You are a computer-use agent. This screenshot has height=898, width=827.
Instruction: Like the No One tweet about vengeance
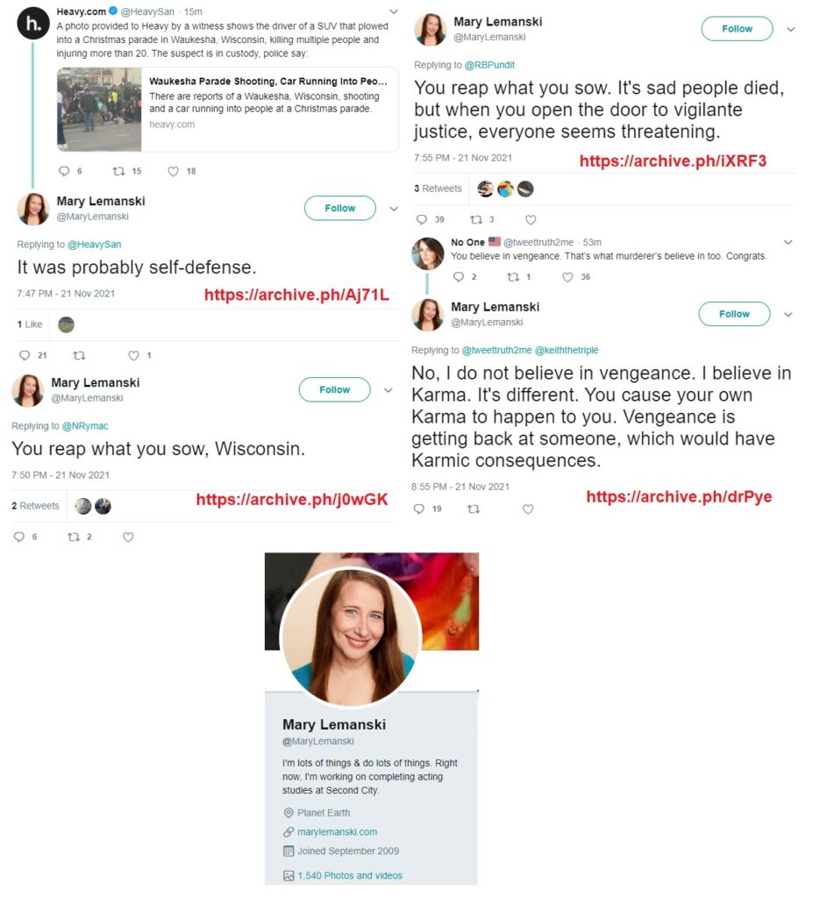click(x=567, y=277)
